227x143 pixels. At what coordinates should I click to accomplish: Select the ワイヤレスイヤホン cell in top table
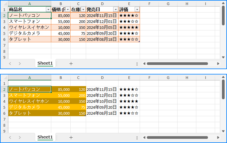30,27
